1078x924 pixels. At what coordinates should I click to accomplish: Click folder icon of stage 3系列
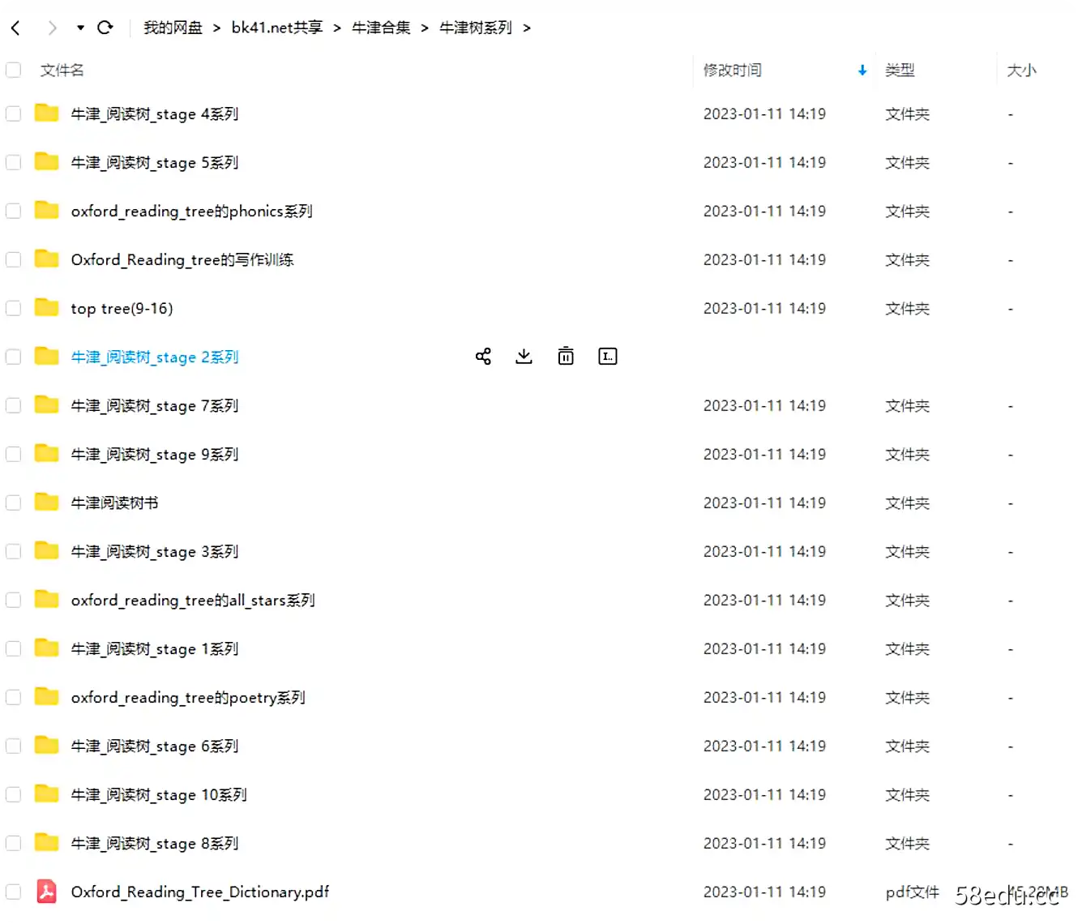click(47, 550)
